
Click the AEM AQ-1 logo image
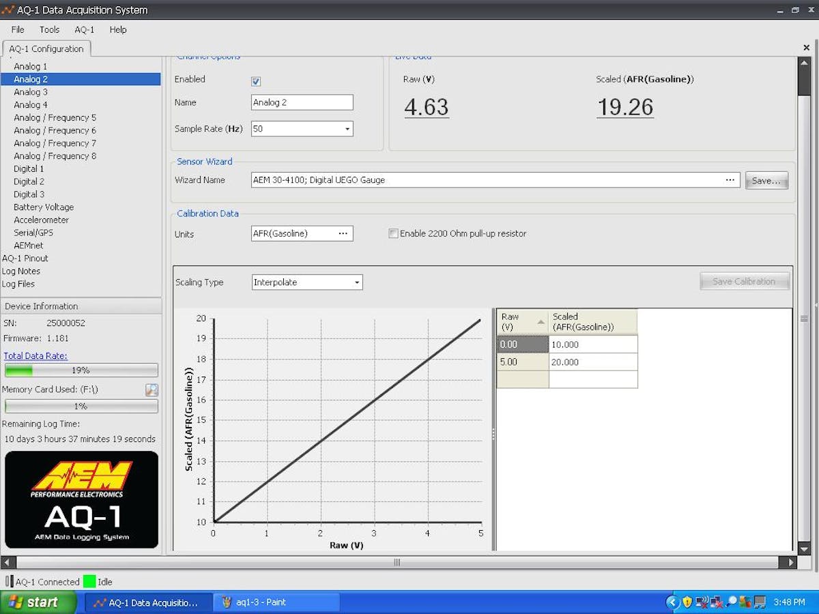81,499
